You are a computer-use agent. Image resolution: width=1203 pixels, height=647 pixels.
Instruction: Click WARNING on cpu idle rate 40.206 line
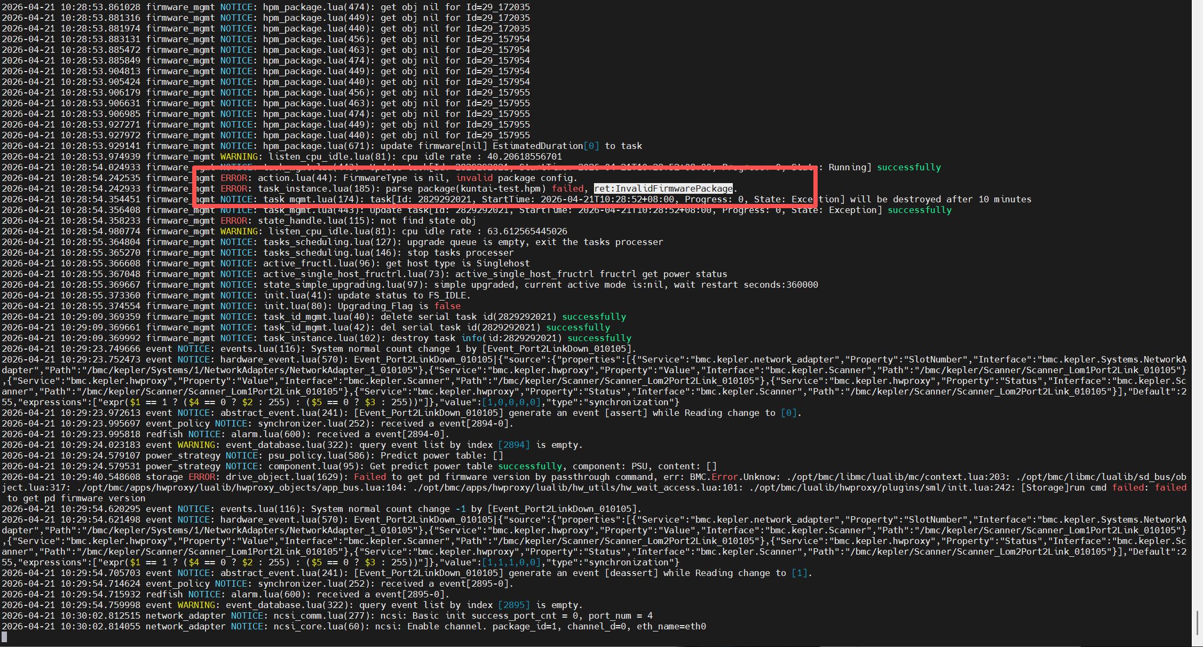click(239, 156)
